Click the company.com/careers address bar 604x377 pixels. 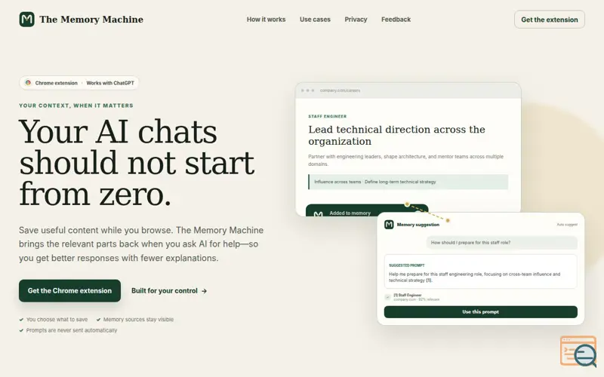tap(341, 90)
